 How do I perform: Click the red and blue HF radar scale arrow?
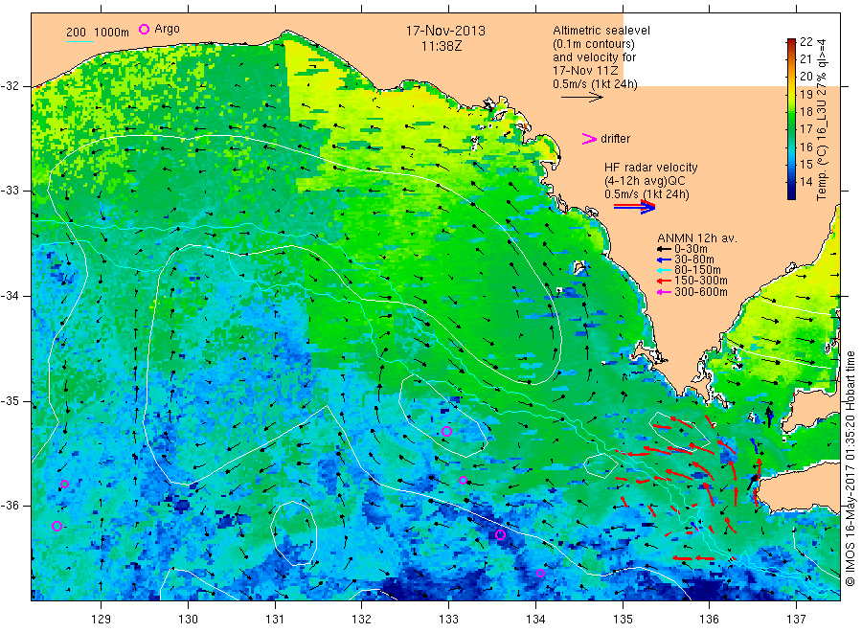[634, 207]
